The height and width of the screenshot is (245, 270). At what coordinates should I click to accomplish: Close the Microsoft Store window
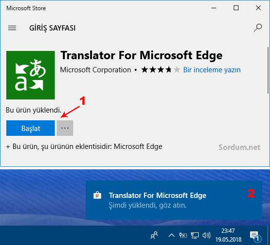(258, 8)
